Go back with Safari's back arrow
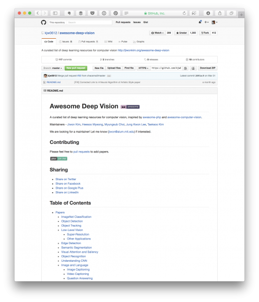This screenshot has height=302, width=259. (x=38, y=13)
